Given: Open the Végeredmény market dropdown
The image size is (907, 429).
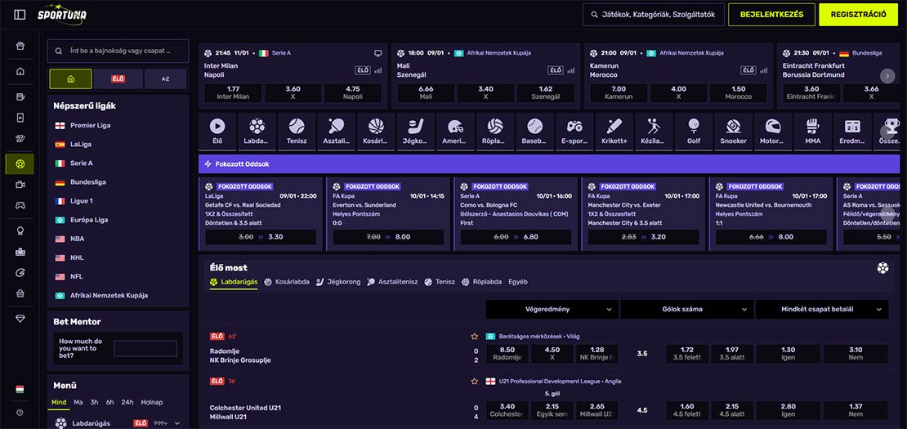Looking at the screenshot, I should click(x=552, y=310).
